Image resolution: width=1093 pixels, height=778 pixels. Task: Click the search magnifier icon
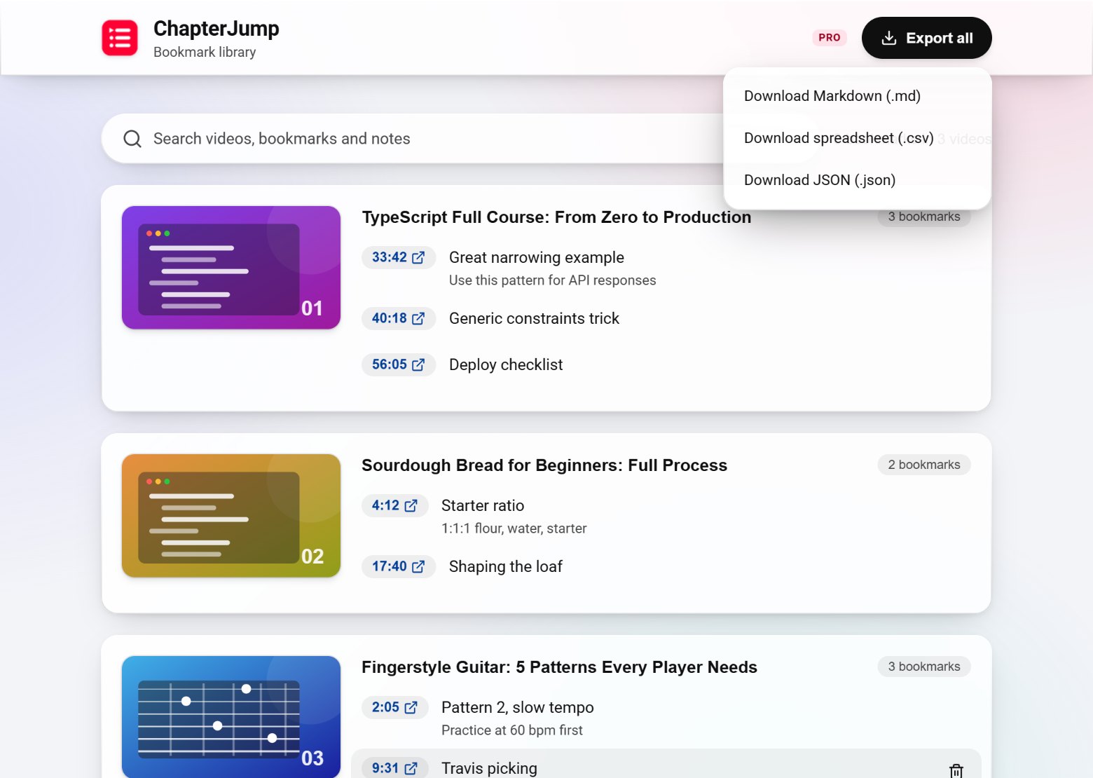(x=132, y=139)
